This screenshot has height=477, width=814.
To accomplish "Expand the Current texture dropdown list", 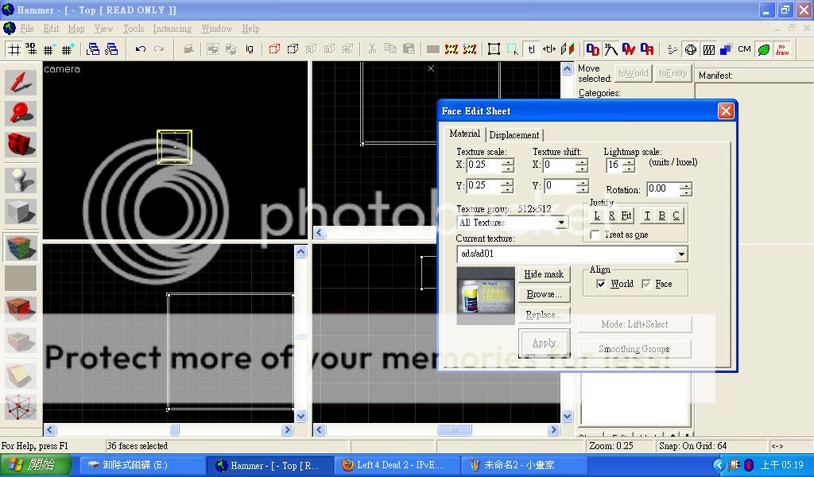I will pos(680,254).
